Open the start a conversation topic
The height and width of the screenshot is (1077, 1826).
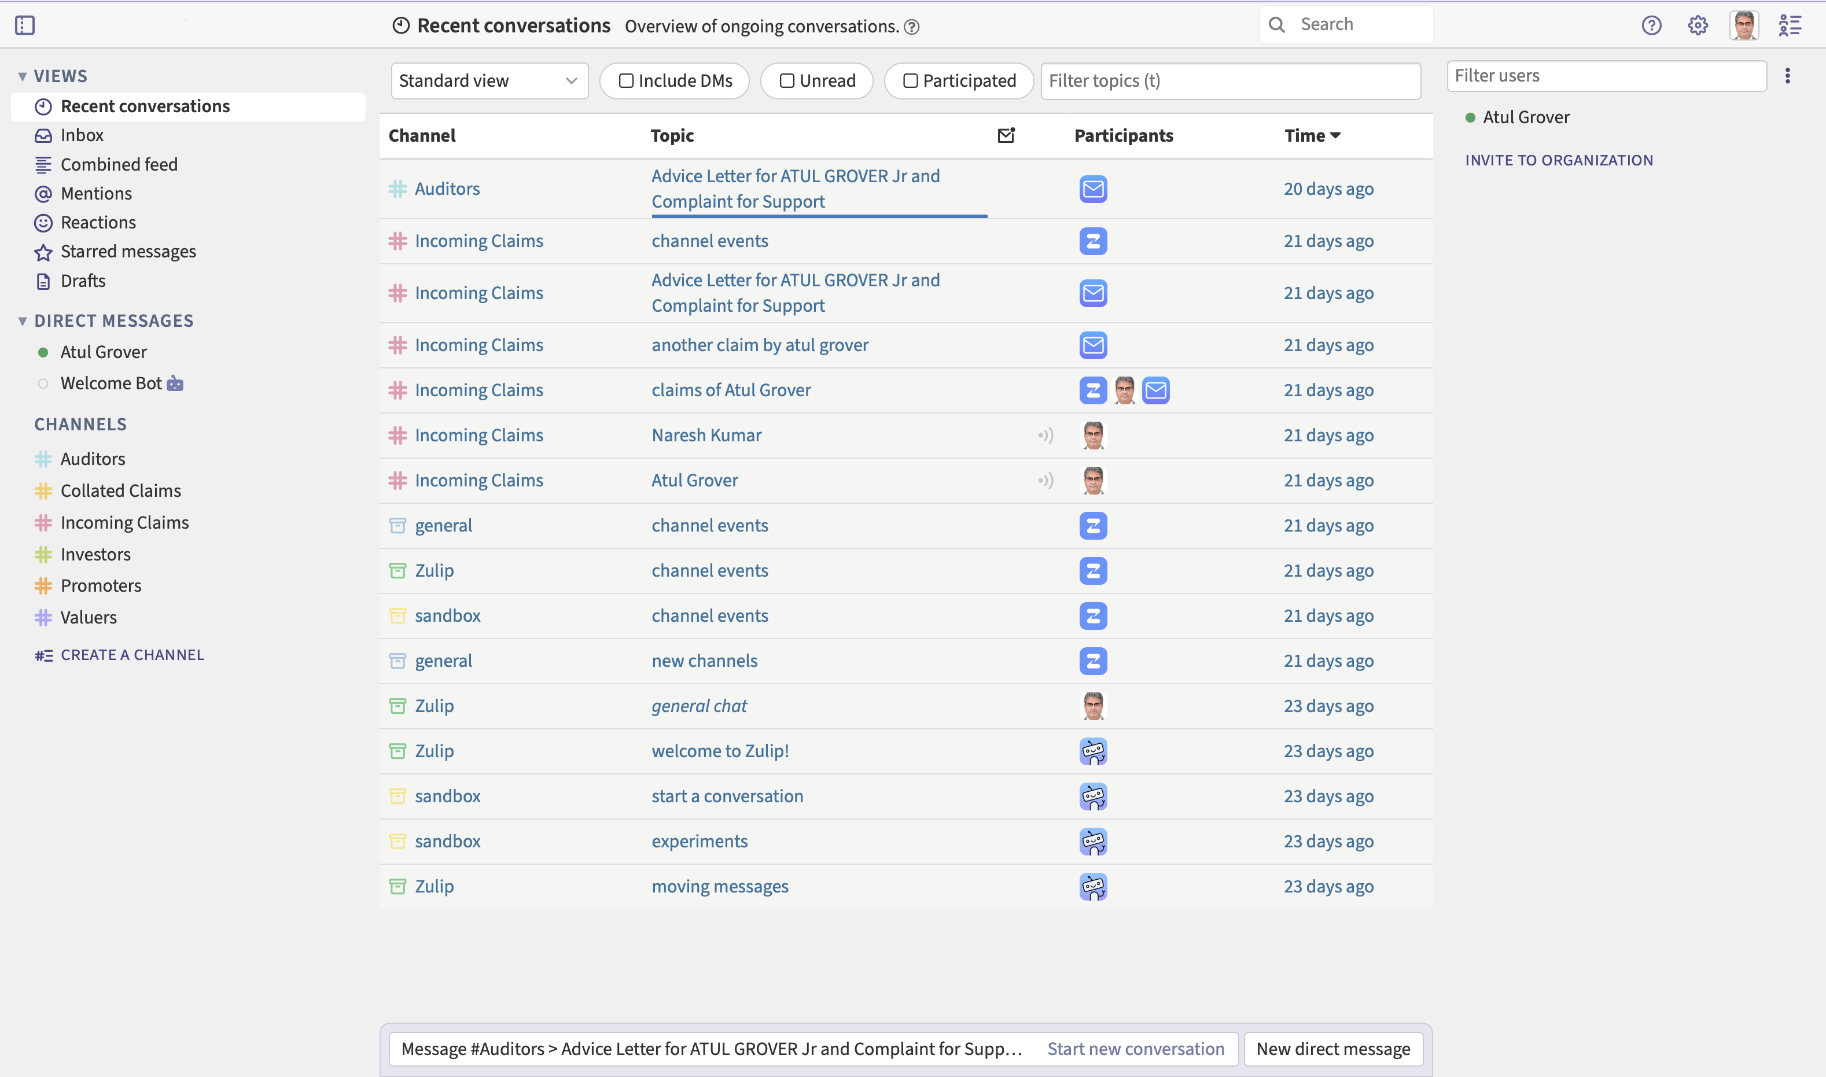(727, 797)
